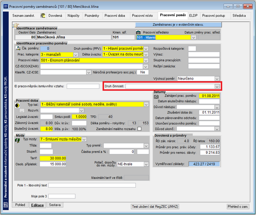Switch to the Střediska tab
This screenshot has width=256, height=215.
pyautogui.click(x=239, y=16)
